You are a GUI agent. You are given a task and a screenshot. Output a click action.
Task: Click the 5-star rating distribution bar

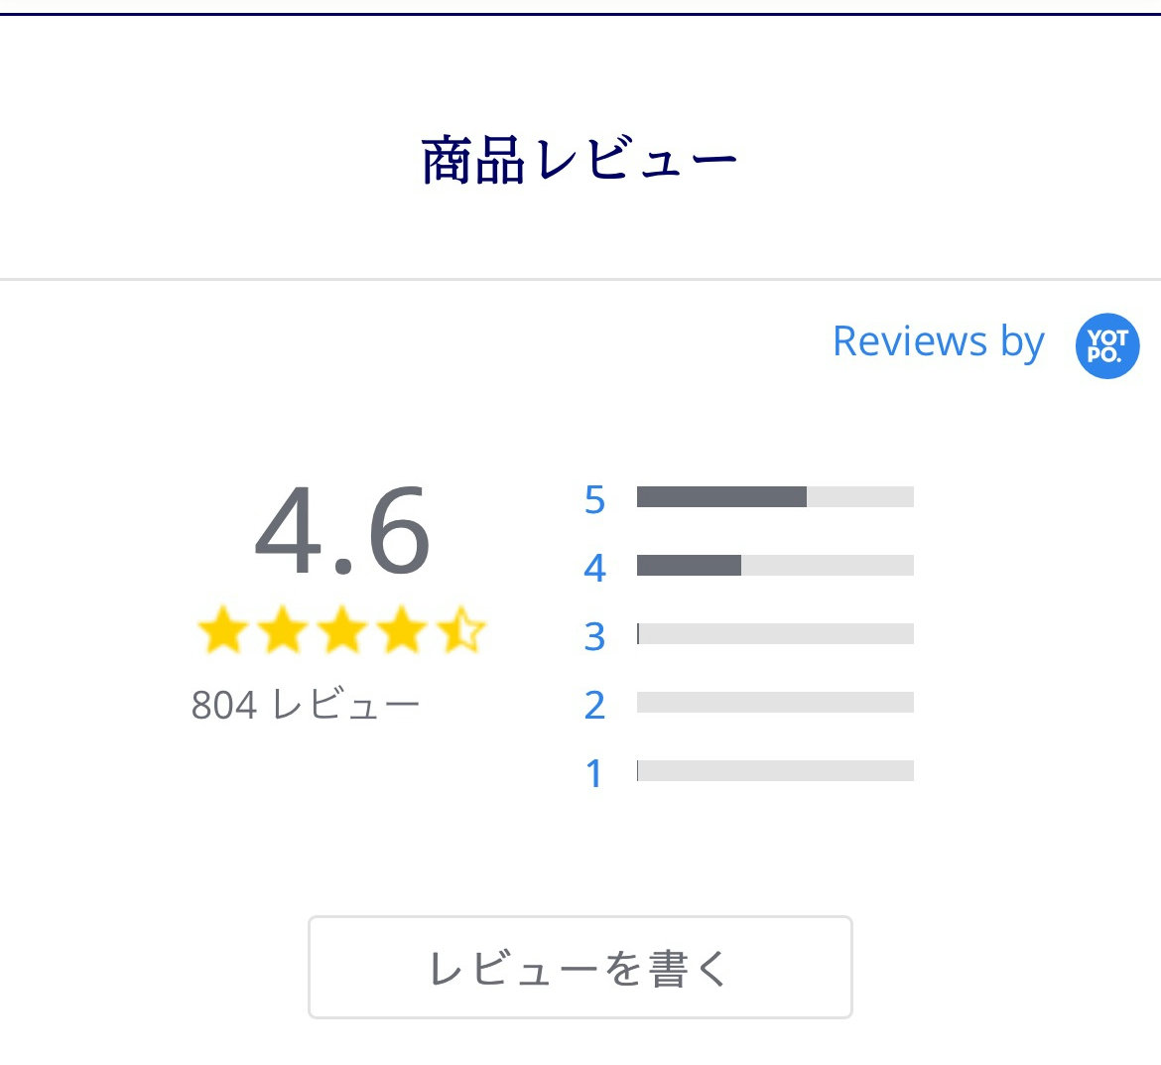click(x=775, y=497)
